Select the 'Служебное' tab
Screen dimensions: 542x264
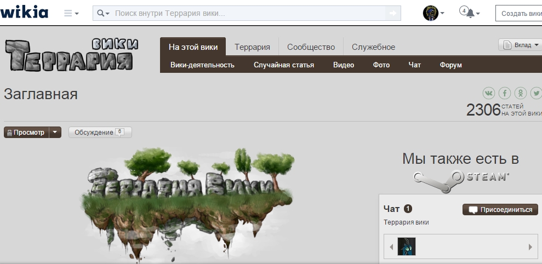click(373, 47)
